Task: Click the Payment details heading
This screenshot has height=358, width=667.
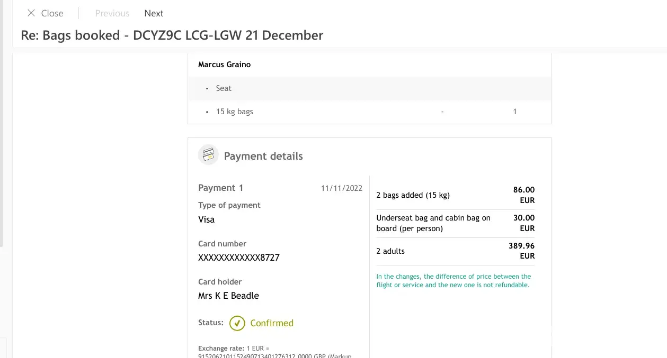Action: coord(263,156)
